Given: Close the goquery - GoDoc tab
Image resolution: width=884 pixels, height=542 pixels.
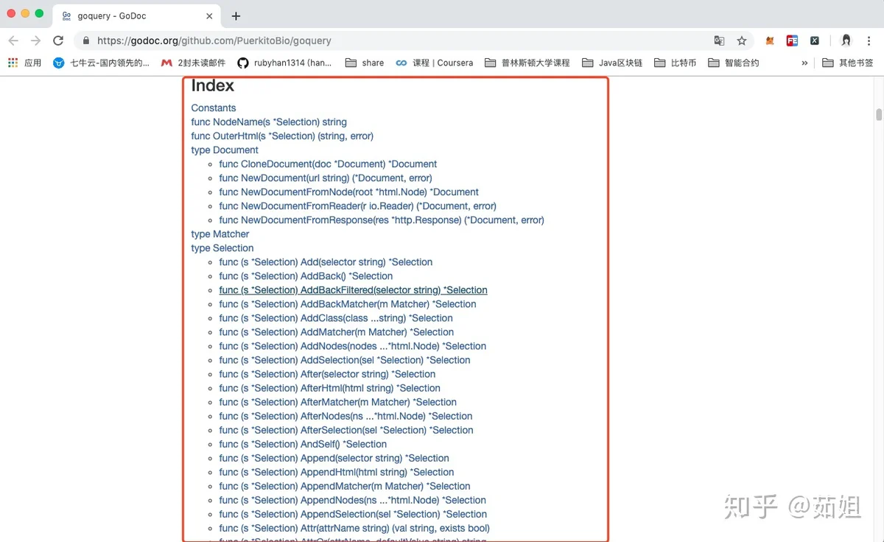Looking at the screenshot, I should coord(210,16).
